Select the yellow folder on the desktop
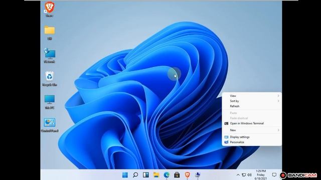Screen dimensions: 321x180 (49, 32)
